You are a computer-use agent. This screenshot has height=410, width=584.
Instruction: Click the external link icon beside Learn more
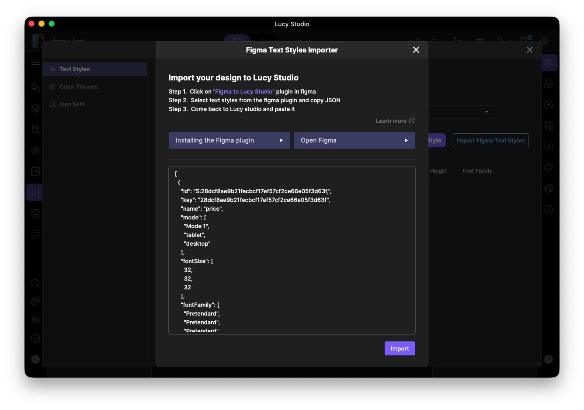coord(412,121)
